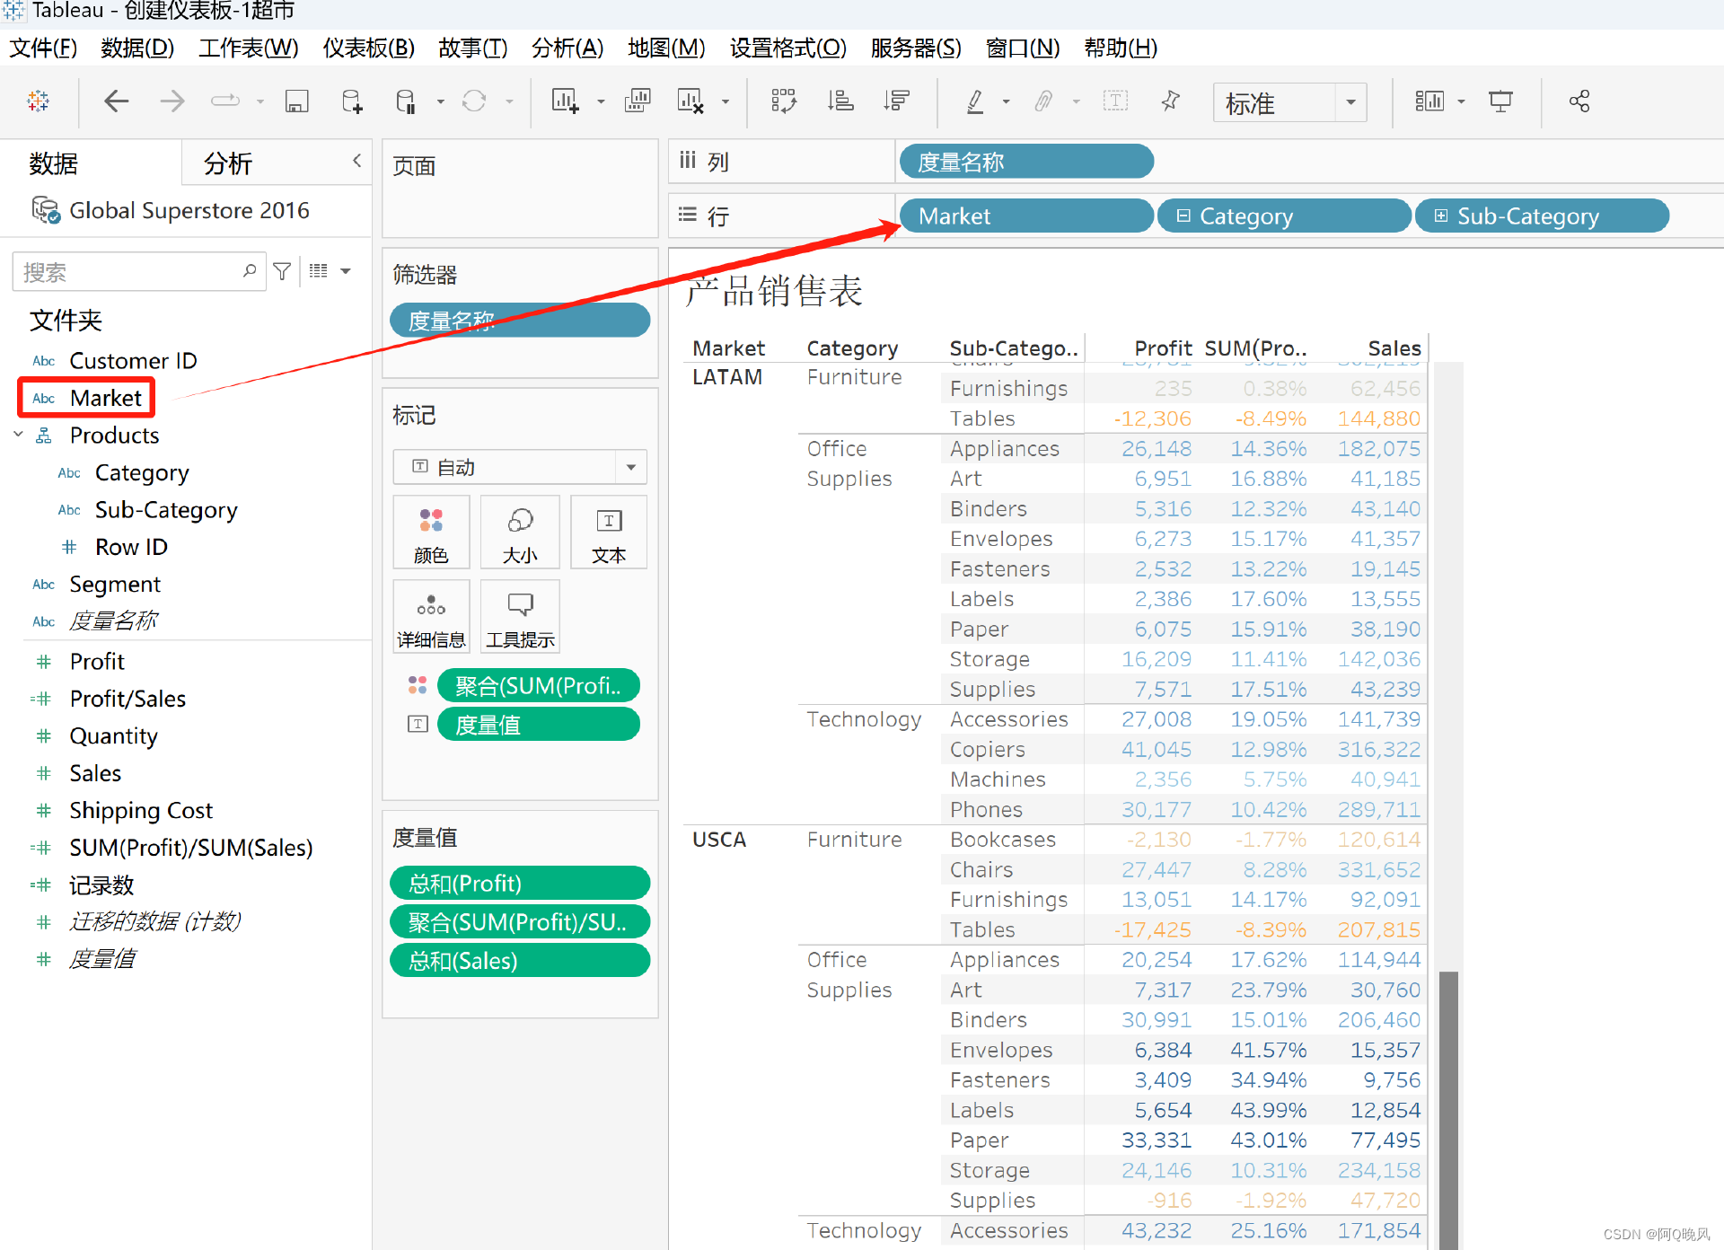Expand the Sub-Category pill plus box
The image size is (1724, 1250).
1440,216
